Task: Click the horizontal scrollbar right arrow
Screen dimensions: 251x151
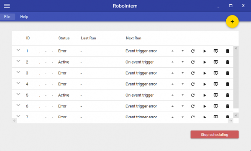Action: (x=231, y=121)
